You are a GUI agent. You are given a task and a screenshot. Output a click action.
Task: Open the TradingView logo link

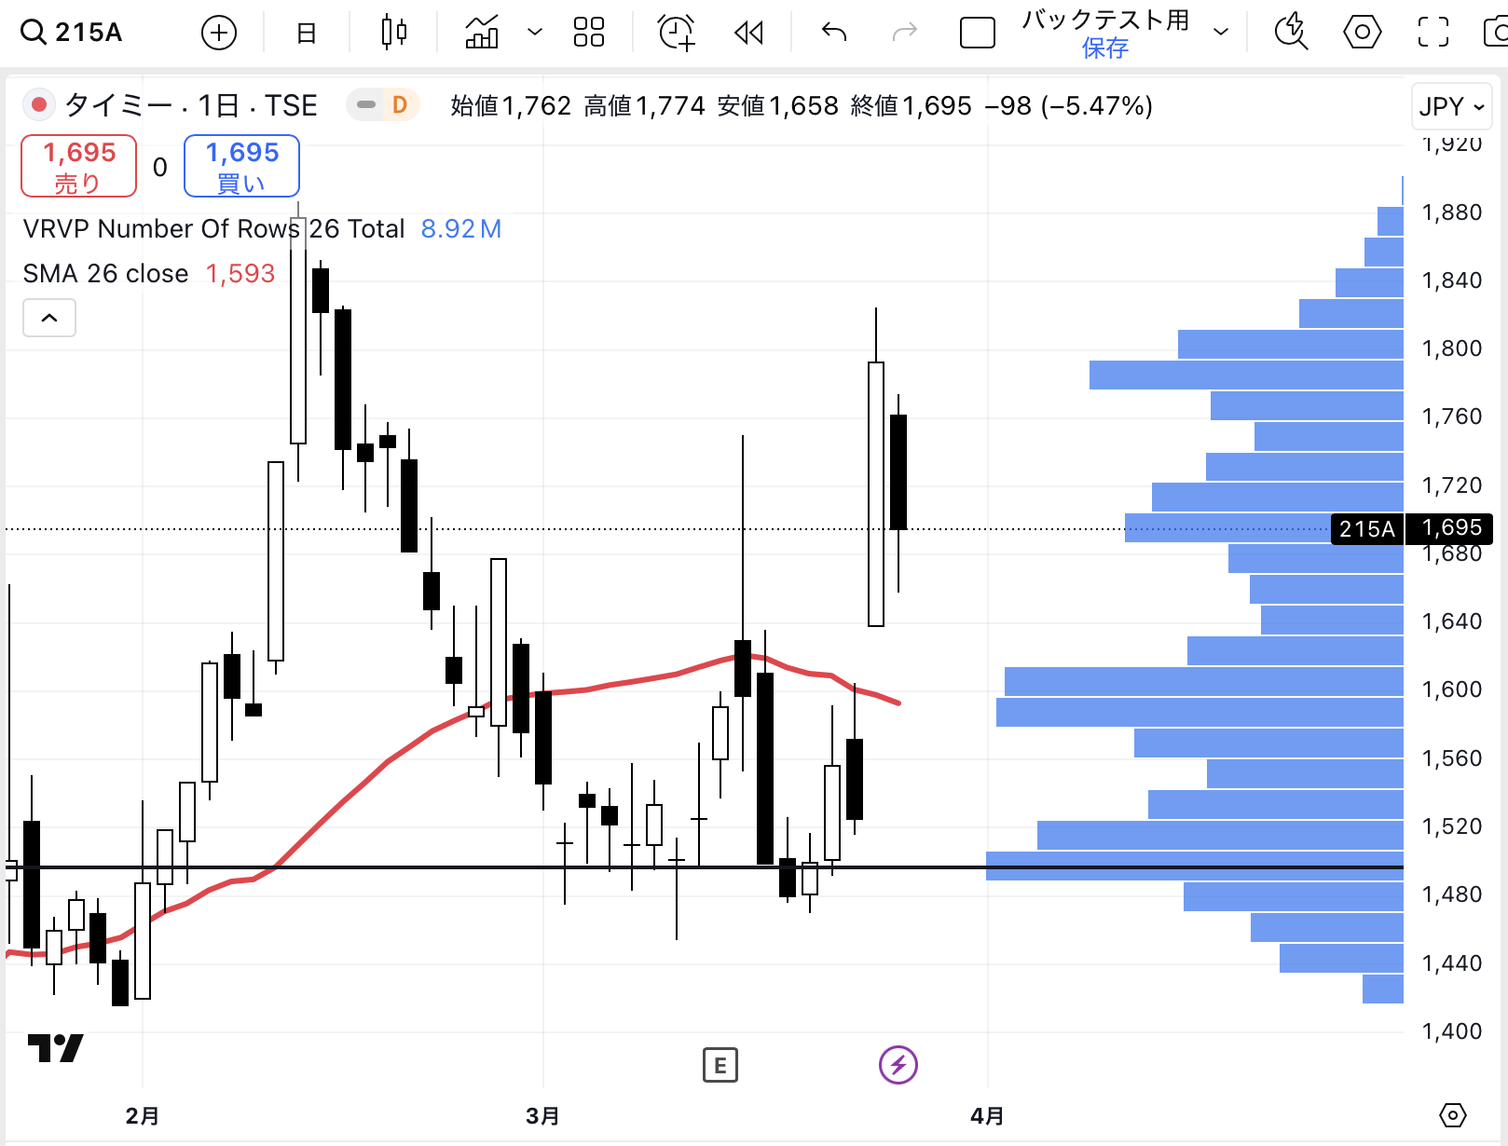pyautogui.click(x=55, y=1048)
